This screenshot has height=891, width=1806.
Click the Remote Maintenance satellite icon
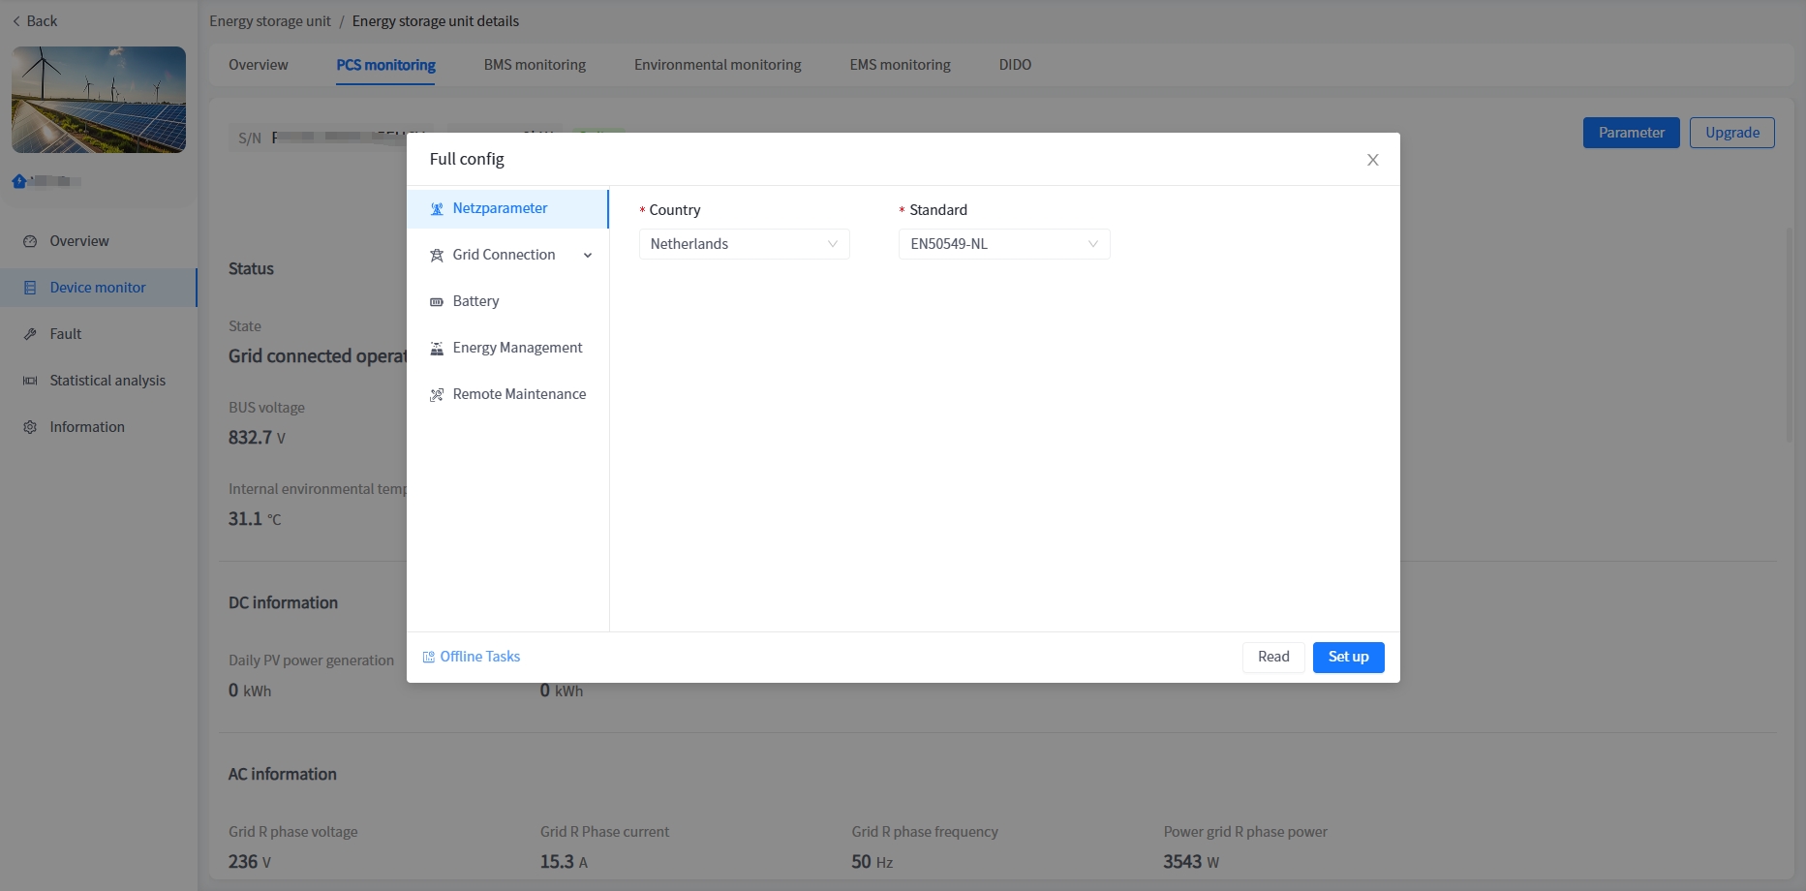click(437, 395)
